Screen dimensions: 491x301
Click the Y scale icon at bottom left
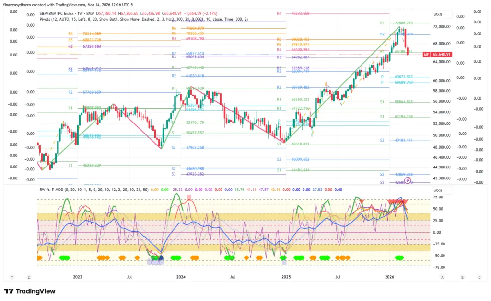pyautogui.click(x=12, y=277)
